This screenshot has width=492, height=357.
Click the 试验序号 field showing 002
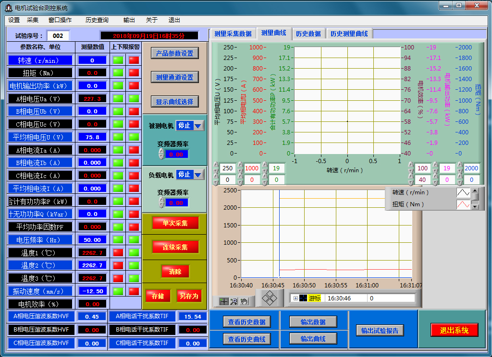click(58, 36)
